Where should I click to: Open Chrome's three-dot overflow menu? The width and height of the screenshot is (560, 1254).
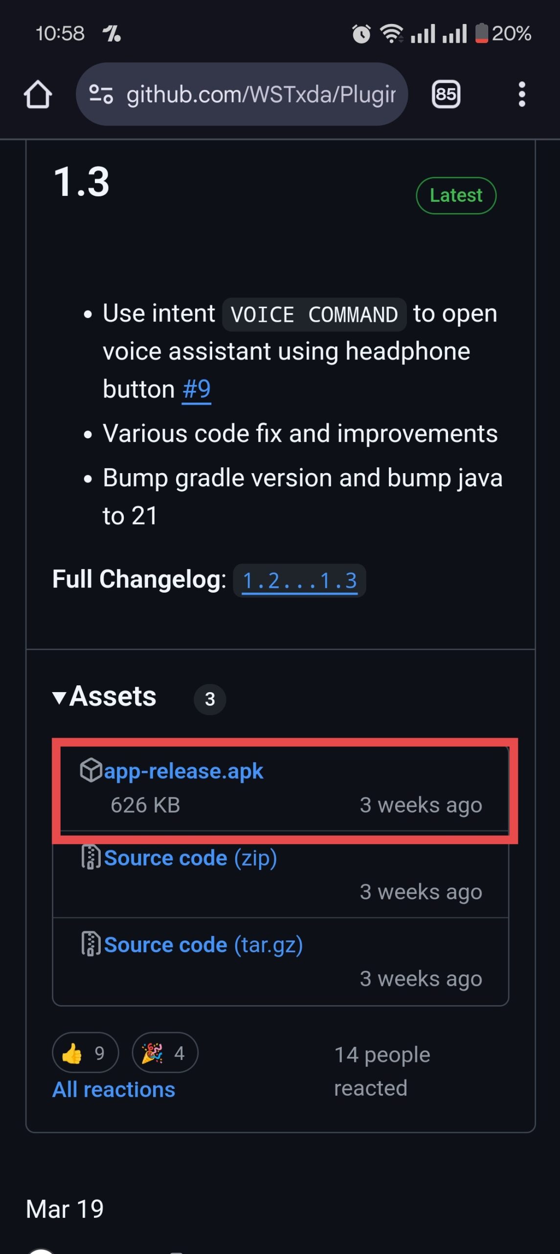[522, 94]
